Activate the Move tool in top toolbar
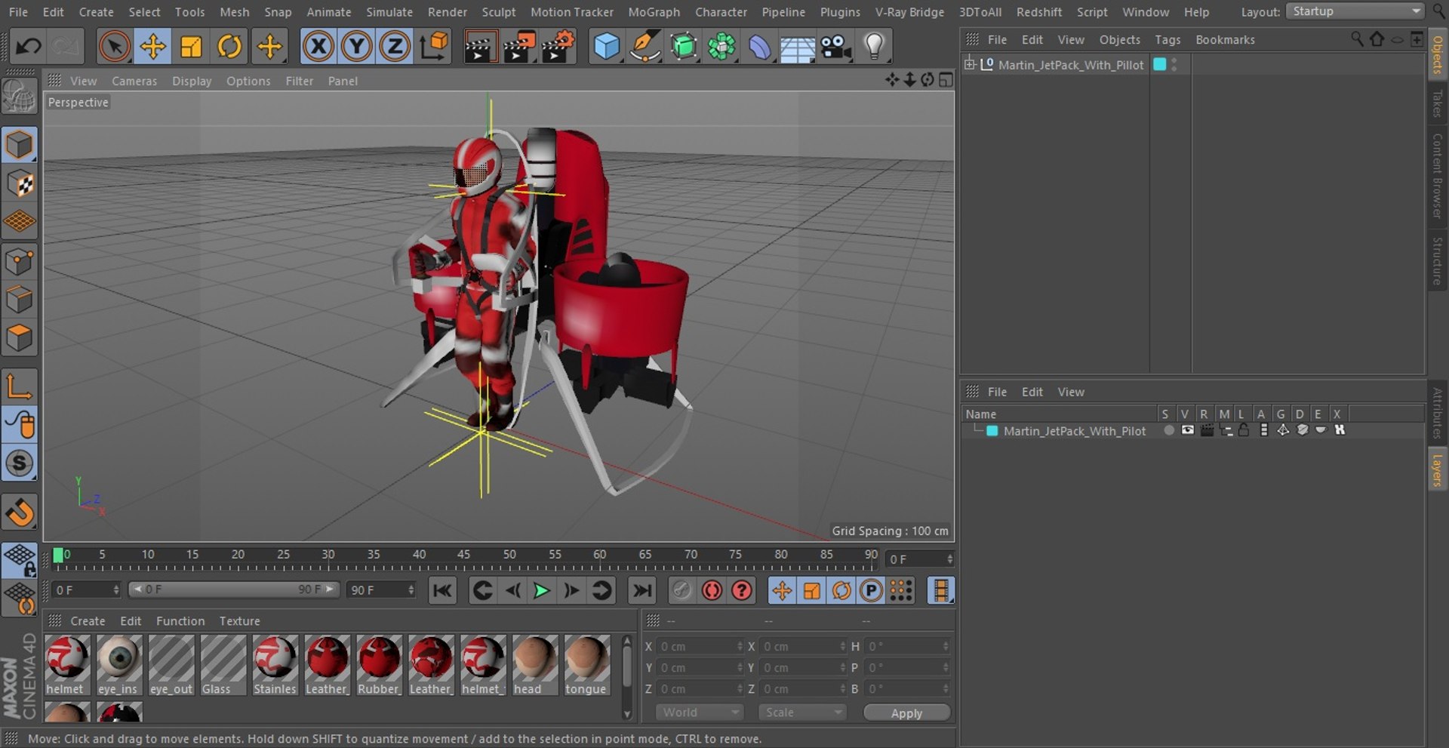The height and width of the screenshot is (748, 1449). tap(152, 47)
